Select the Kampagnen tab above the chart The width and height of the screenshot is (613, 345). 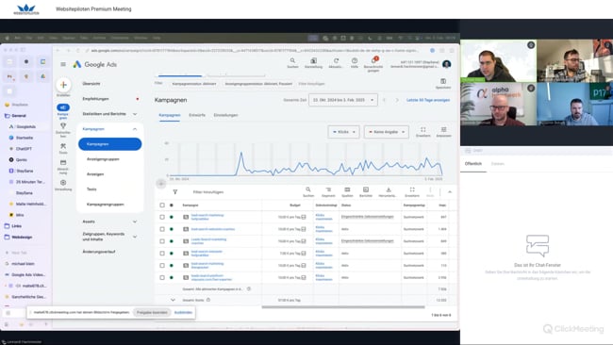[x=169, y=115]
